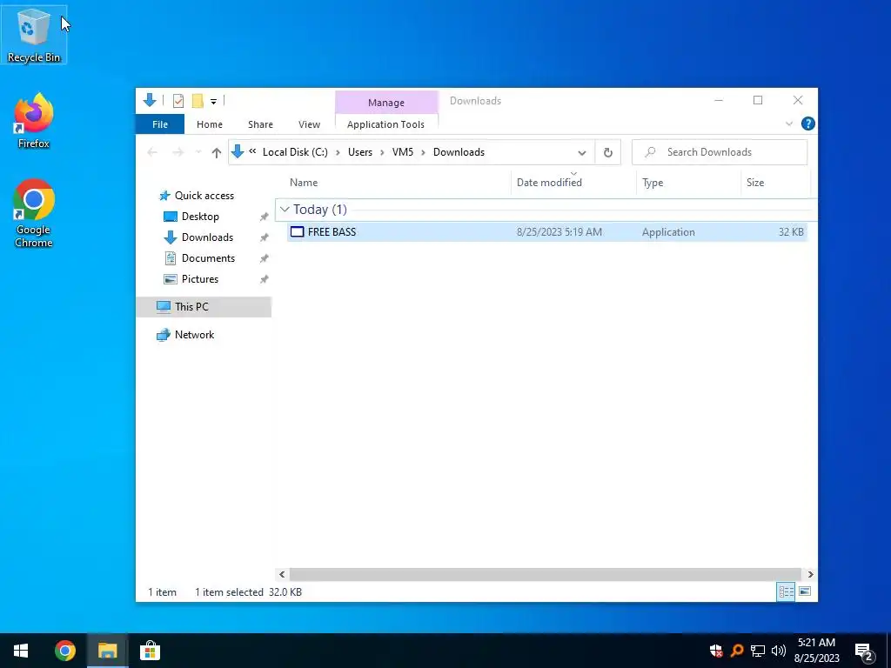Click Downloads in the address breadcrumb

point(459,152)
